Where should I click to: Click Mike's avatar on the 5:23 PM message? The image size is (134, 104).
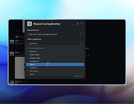point(12,54)
